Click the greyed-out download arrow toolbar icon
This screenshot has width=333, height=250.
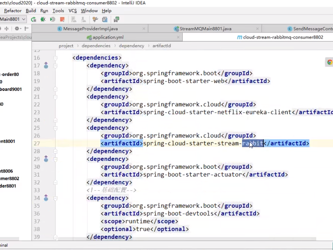(83, 19)
